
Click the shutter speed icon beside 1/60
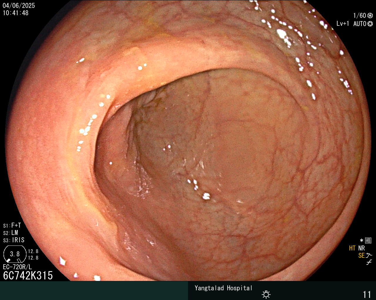tap(370, 16)
